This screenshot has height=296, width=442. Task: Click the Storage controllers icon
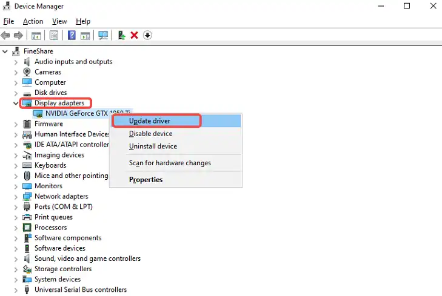(x=27, y=269)
